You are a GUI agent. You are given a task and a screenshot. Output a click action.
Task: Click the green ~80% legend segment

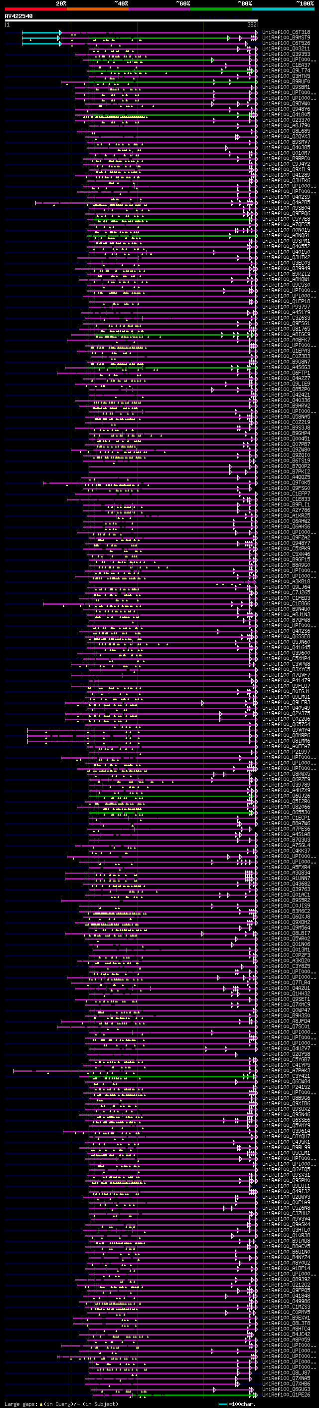point(221,9)
